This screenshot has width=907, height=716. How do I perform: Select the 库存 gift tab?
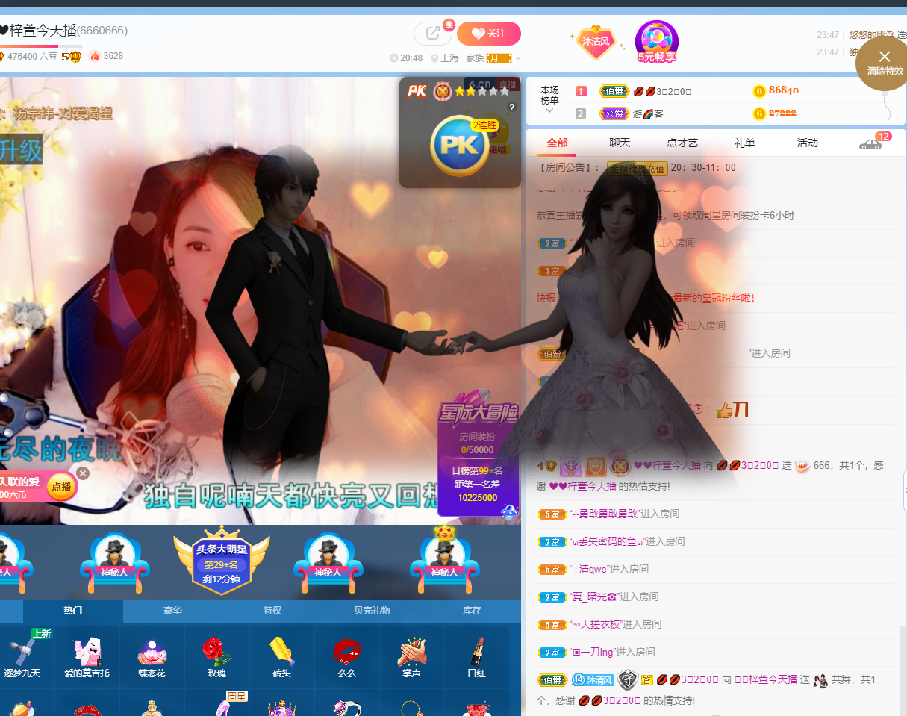pyautogui.click(x=472, y=611)
